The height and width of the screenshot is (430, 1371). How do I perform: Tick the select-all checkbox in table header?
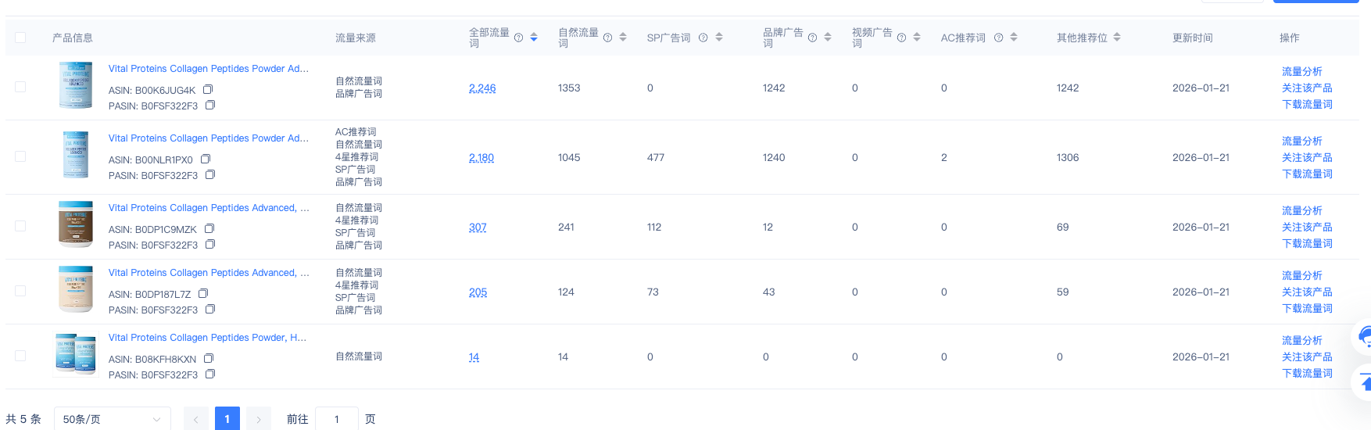20,38
